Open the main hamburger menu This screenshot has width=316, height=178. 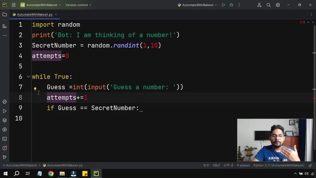13,5
